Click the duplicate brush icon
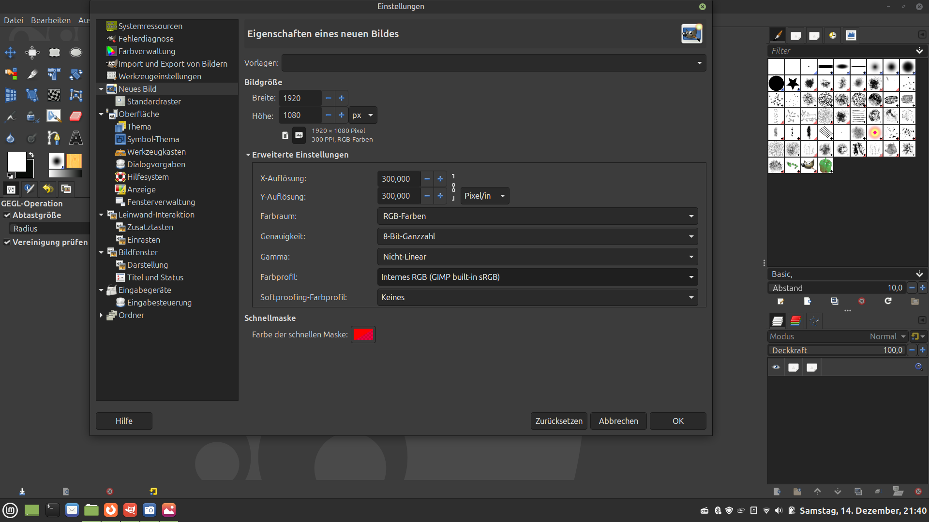 (x=835, y=301)
